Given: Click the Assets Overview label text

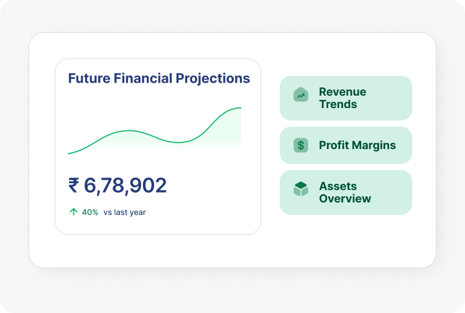Looking at the screenshot, I should (x=344, y=193).
